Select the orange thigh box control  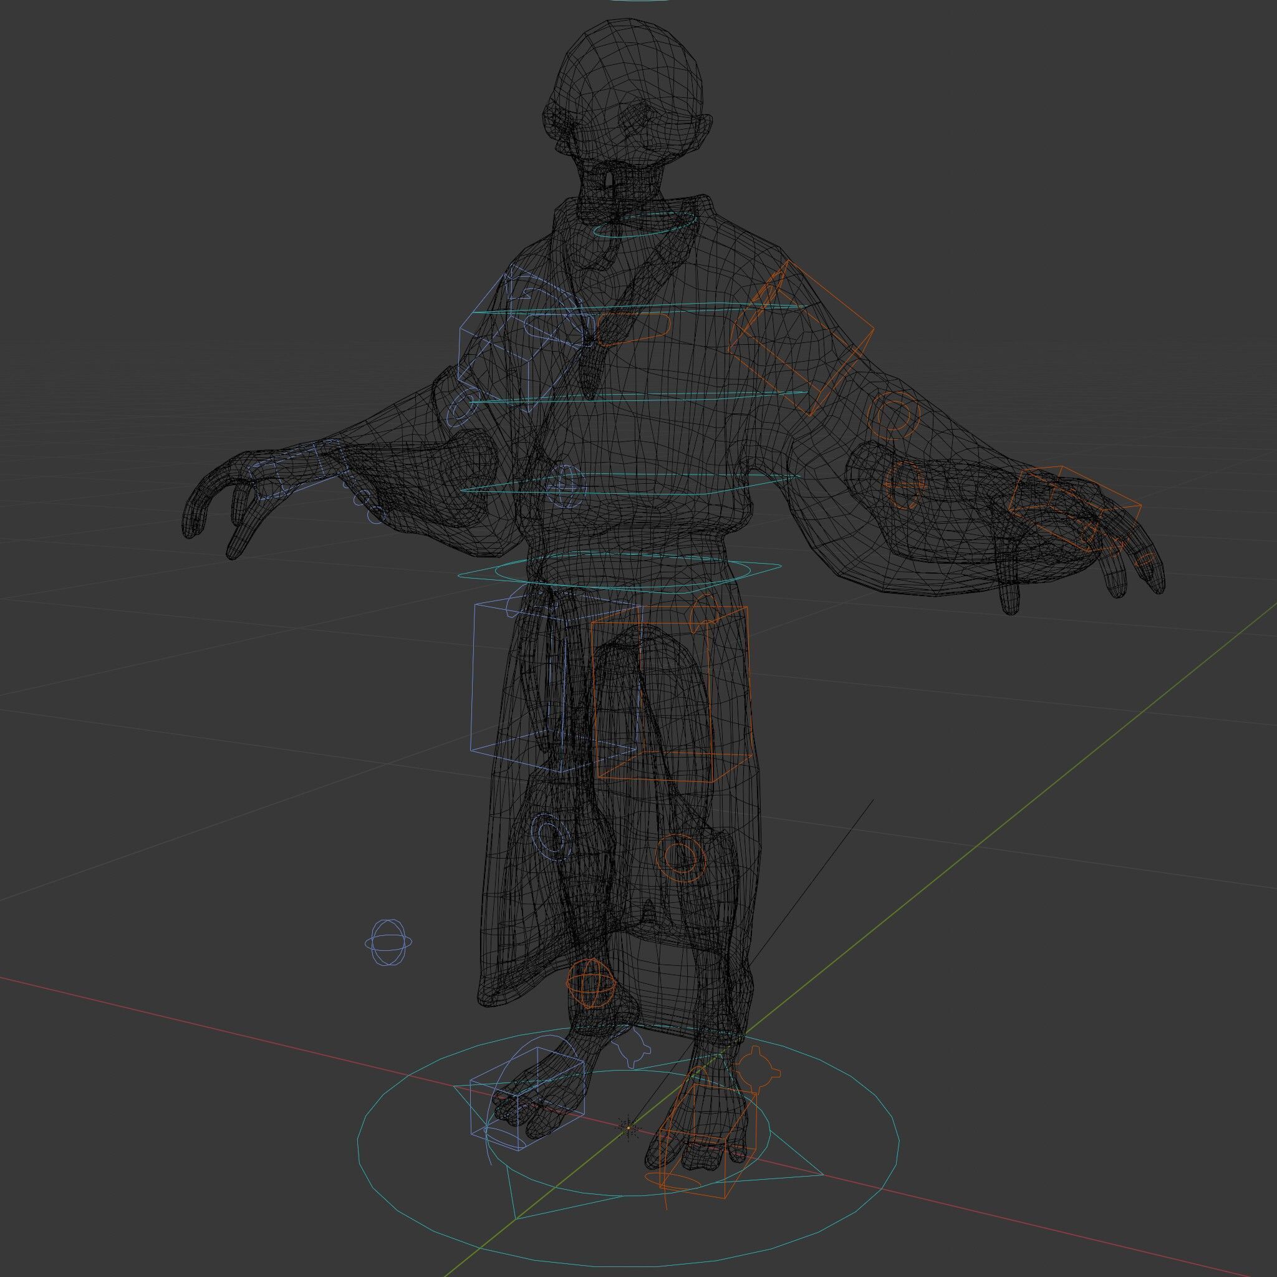point(673,694)
